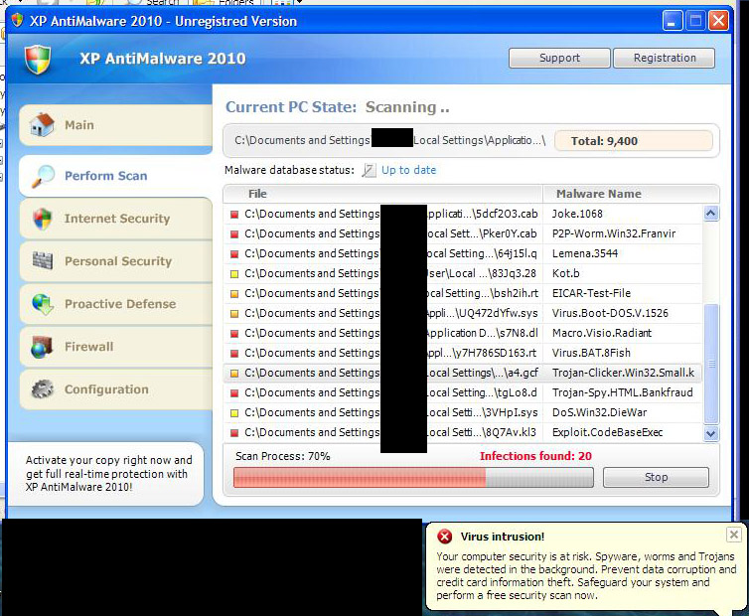Click red icon for Exploit.CodeBaseExec row
749x616 pixels.
(234, 433)
